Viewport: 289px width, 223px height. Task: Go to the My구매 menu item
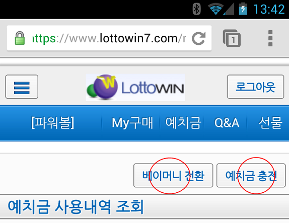(x=132, y=123)
